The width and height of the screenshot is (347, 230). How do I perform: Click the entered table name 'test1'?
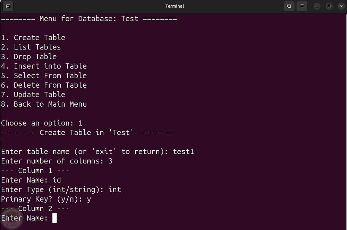click(x=183, y=152)
